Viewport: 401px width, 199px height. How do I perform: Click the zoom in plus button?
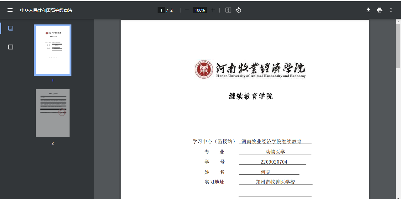213,10
